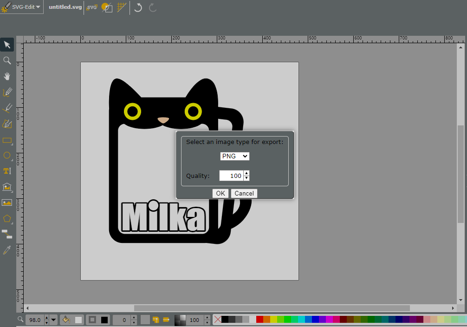Decrease stroke width with down stepper
The image size is (467, 327).
coord(134,322)
